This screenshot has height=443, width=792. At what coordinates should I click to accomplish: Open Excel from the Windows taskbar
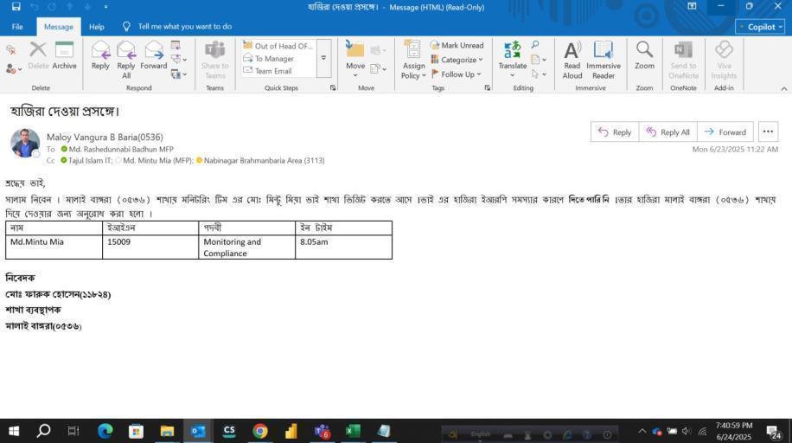[353, 431]
